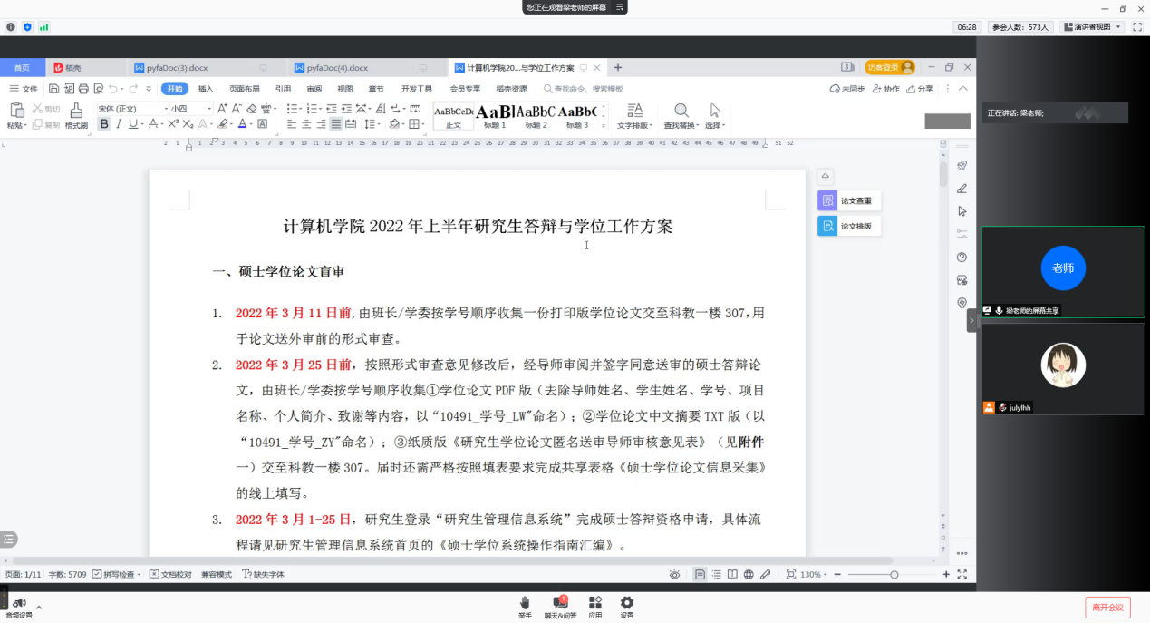Click the zoom slider in status bar
Screen dimensions: 1150x623
(x=894, y=575)
